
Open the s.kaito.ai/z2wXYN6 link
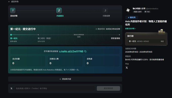pos(71,51)
